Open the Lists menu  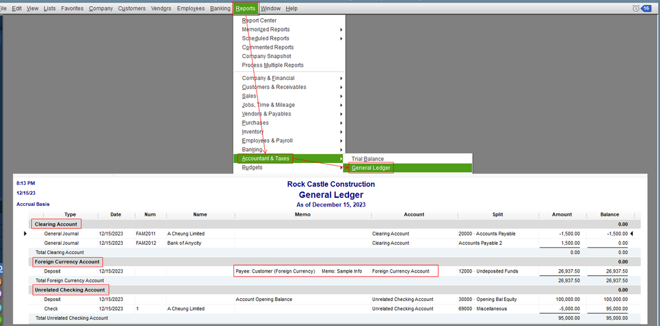[50, 9]
